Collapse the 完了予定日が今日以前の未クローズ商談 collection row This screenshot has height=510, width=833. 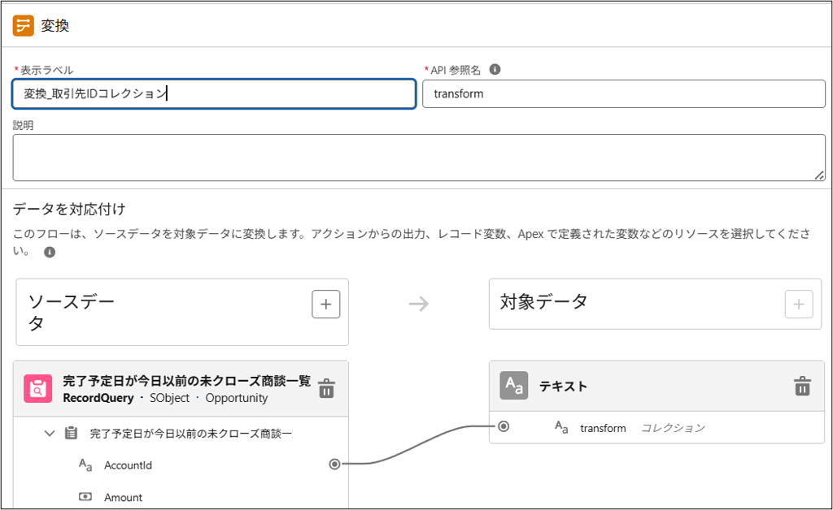click(x=50, y=434)
